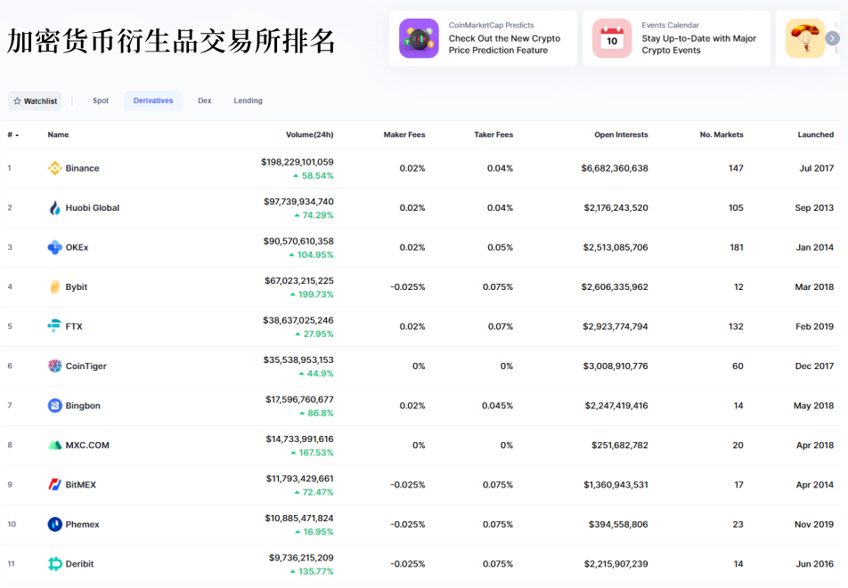Image resolution: width=848 pixels, height=588 pixels.
Task: Click OKEx markets count 181
Action: tap(737, 247)
